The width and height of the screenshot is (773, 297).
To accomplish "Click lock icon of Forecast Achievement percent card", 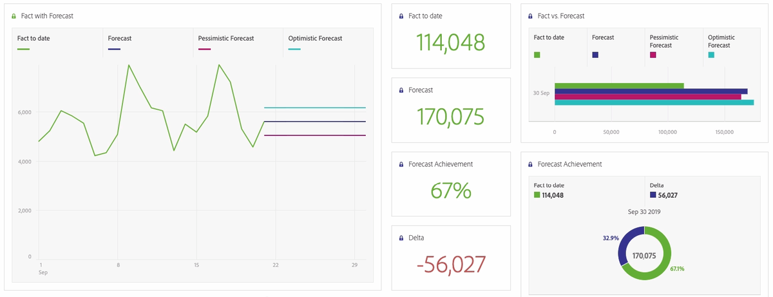I will click(x=401, y=164).
